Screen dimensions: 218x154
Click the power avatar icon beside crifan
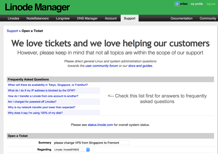click(x=177, y=4)
